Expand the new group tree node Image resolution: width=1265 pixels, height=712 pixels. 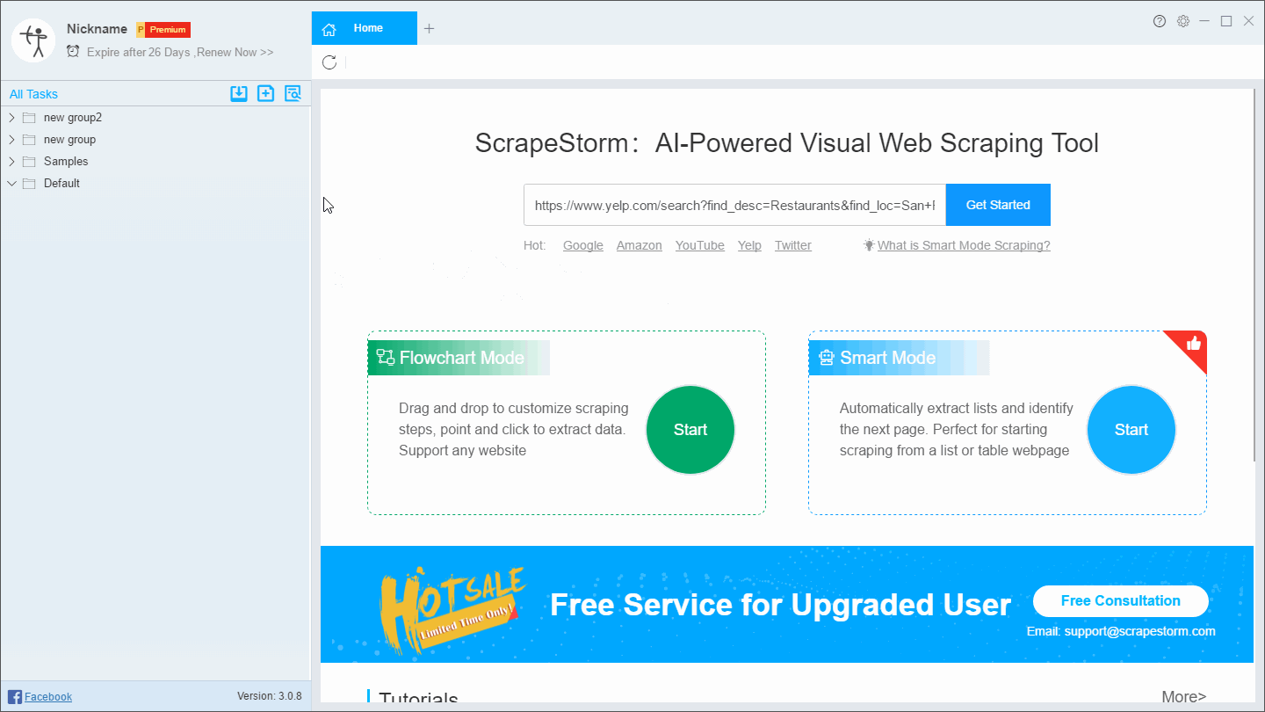tap(11, 140)
